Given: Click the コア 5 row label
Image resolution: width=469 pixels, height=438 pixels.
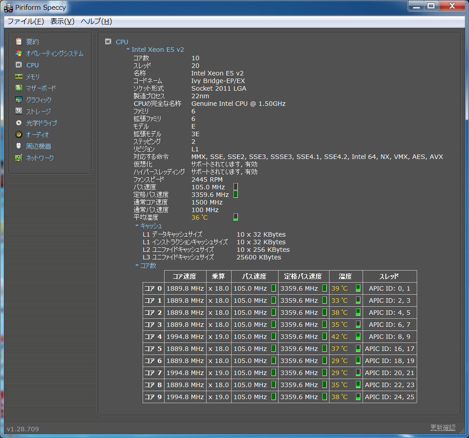Looking at the screenshot, I should tap(153, 349).
